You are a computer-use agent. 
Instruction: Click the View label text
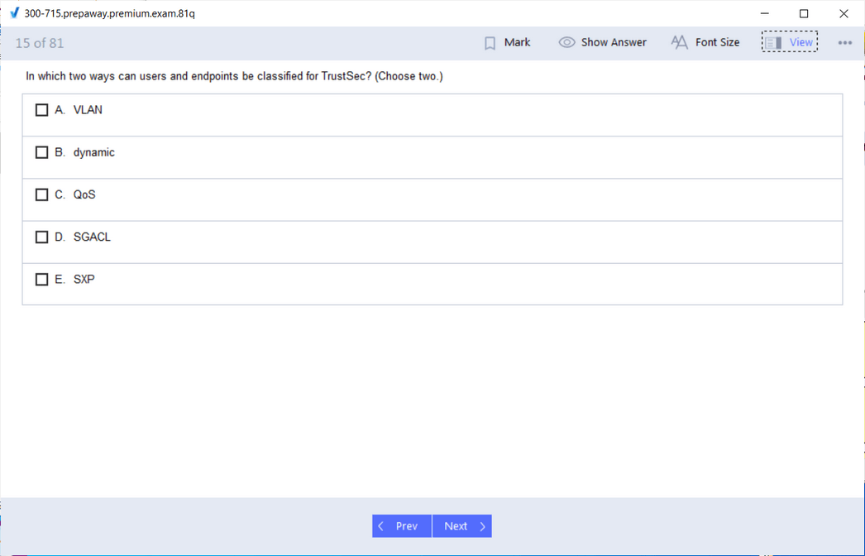801,42
